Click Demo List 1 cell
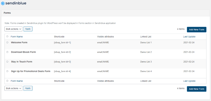 click(x=146, y=42)
